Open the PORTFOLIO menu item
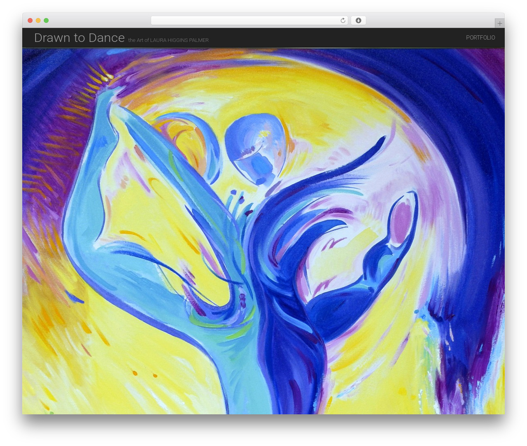This screenshot has height=446, width=527. tap(480, 37)
